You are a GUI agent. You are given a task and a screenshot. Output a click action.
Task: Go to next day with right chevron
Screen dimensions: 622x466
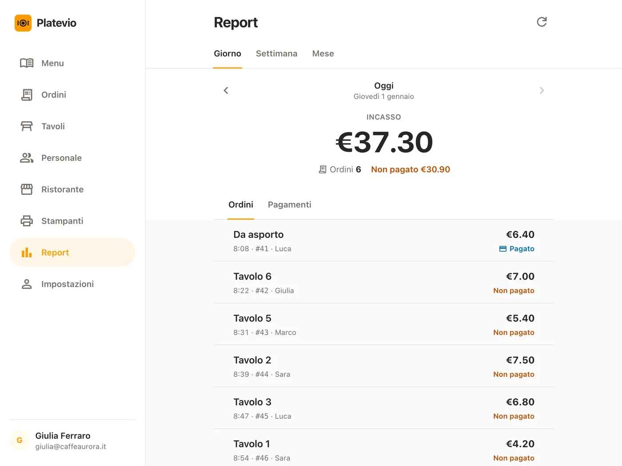(x=542, y=91)
